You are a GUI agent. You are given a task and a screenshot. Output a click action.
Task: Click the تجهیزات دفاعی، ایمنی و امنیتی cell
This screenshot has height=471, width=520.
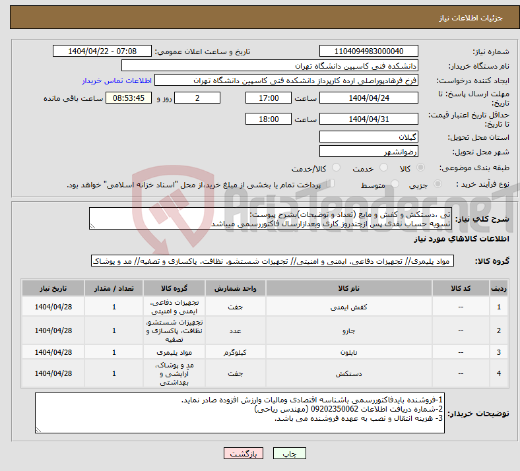pyautogui.click(x=174, y=307)
